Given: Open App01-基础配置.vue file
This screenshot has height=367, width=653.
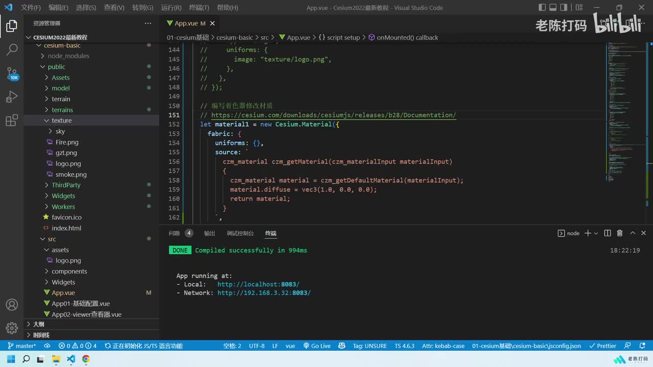Looking at the screenshot, I should pos(81,303).
